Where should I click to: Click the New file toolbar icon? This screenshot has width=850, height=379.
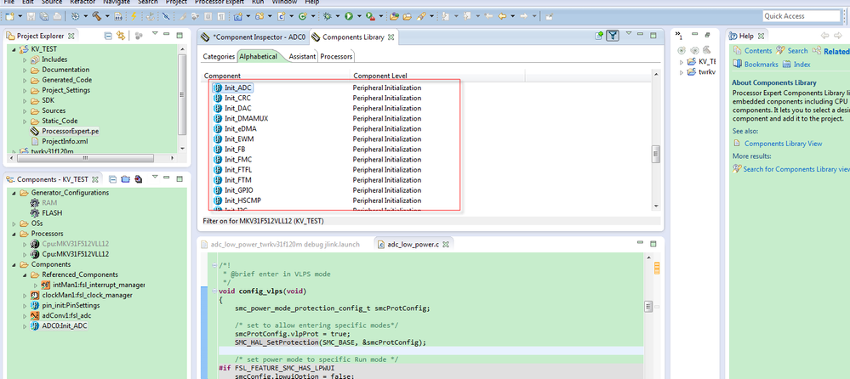coord(9,16)
